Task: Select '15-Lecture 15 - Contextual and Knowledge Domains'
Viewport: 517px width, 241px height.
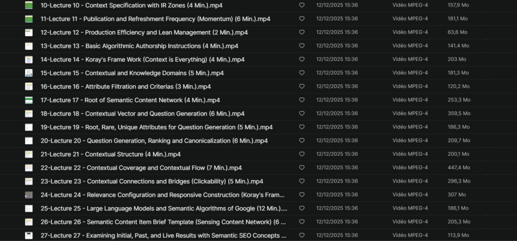Action: click(x=132, y=73)
